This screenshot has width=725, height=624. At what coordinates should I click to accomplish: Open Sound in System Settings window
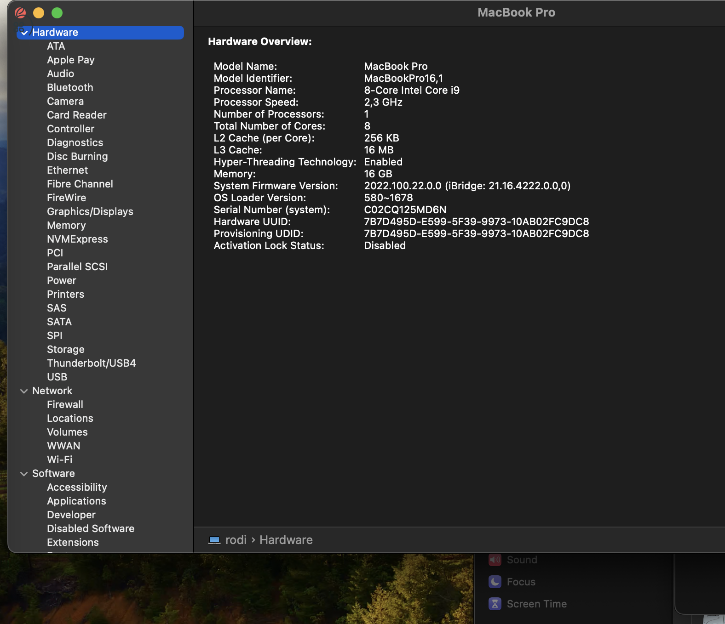pos(513,560)
